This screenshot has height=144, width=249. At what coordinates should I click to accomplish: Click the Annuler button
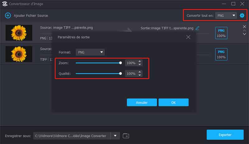(x=142, y=103)
